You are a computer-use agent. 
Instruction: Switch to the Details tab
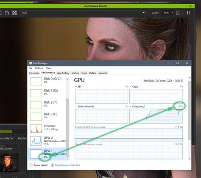(93, 73)
